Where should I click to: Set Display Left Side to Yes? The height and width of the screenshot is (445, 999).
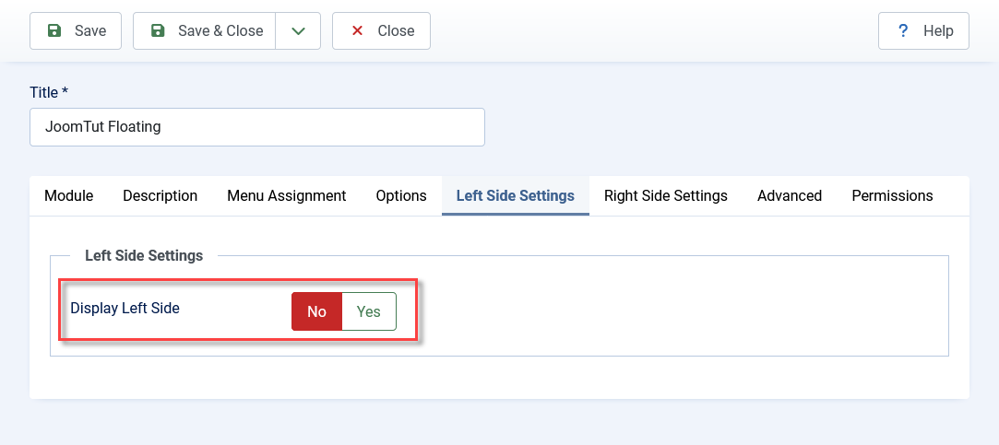pos(369,311)
